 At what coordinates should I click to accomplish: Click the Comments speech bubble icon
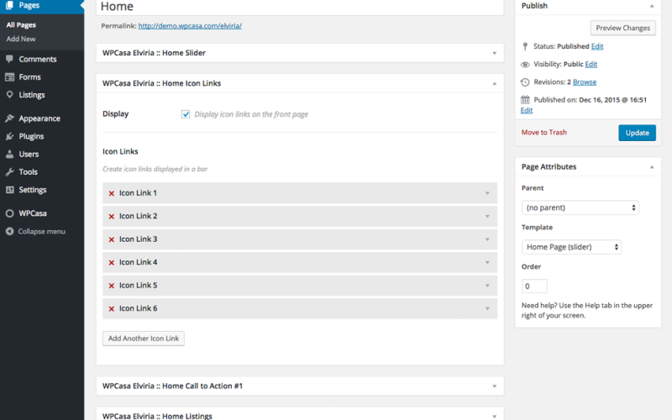tap(9, 60)
